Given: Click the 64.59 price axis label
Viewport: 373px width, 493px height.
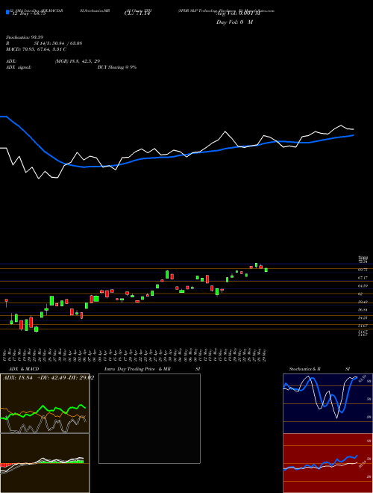Looking at the screenshot, I should (x=363, y=286).
